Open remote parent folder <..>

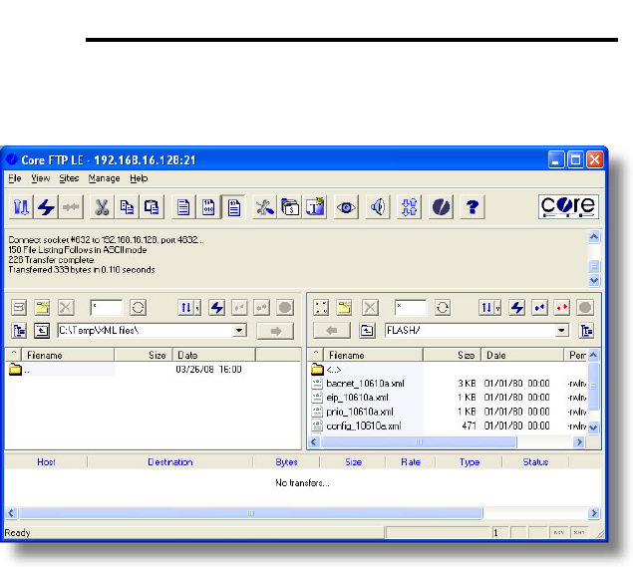334,370
